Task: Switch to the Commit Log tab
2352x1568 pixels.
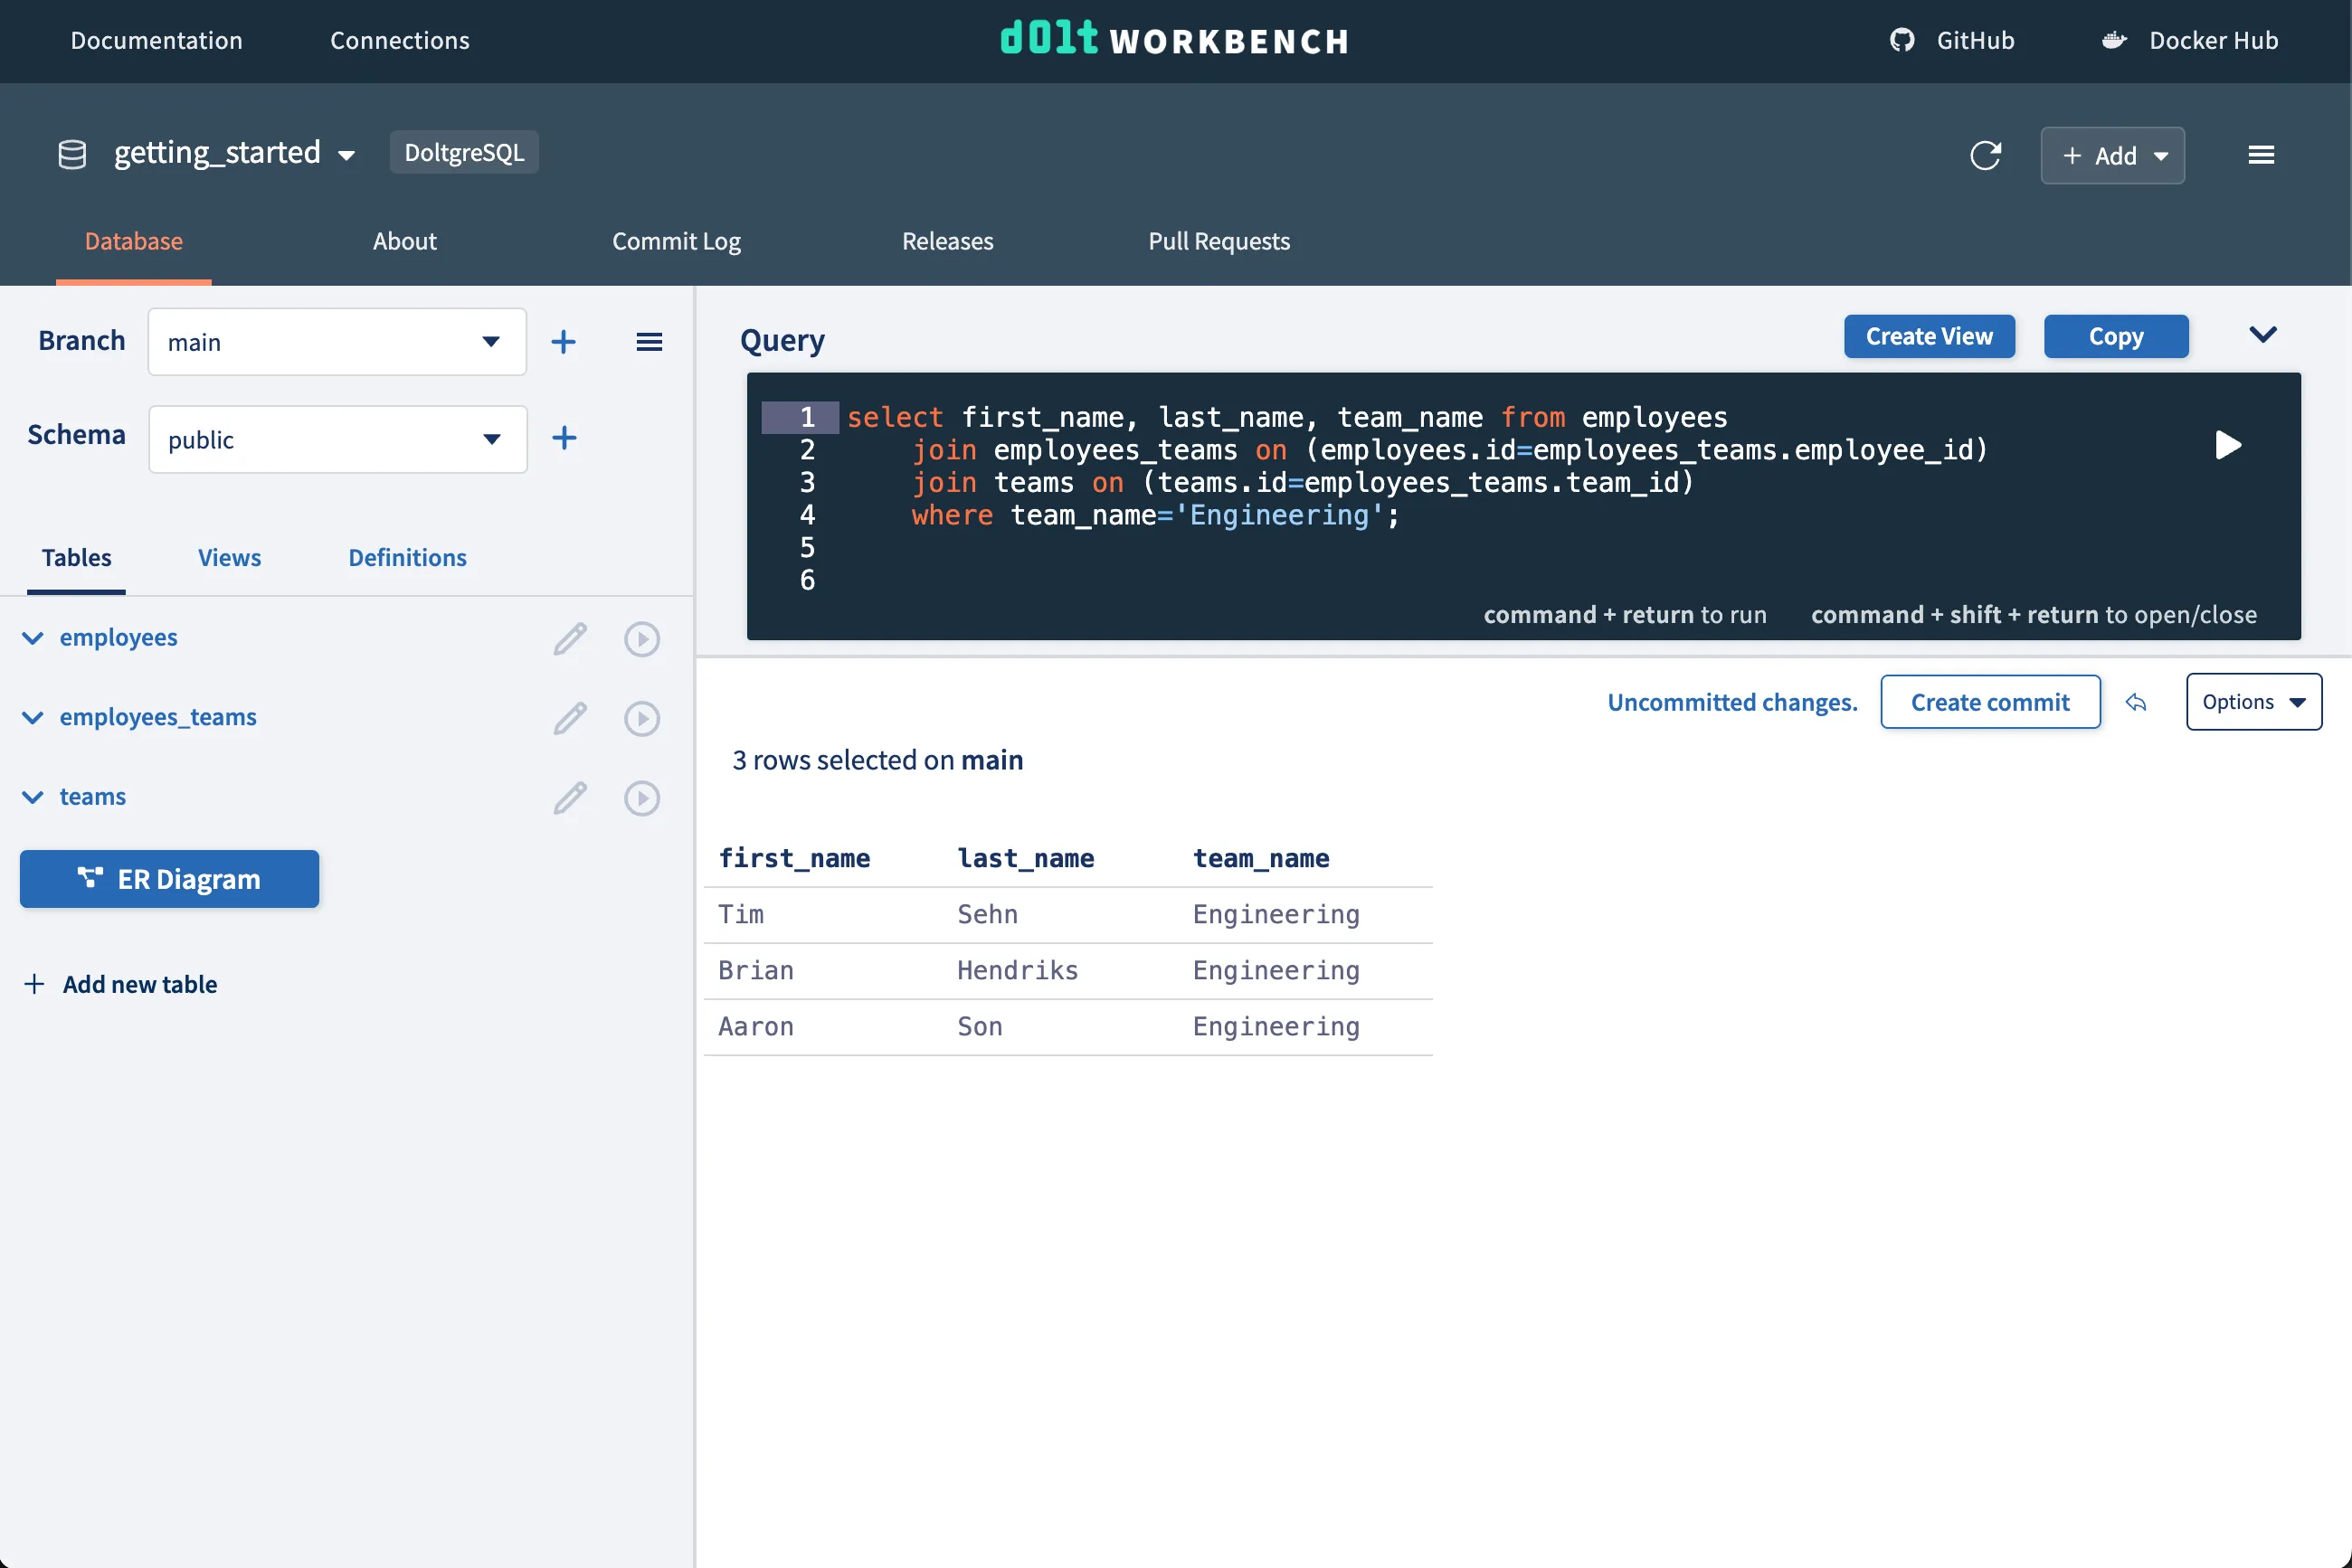Action: [x=675, y=241]
